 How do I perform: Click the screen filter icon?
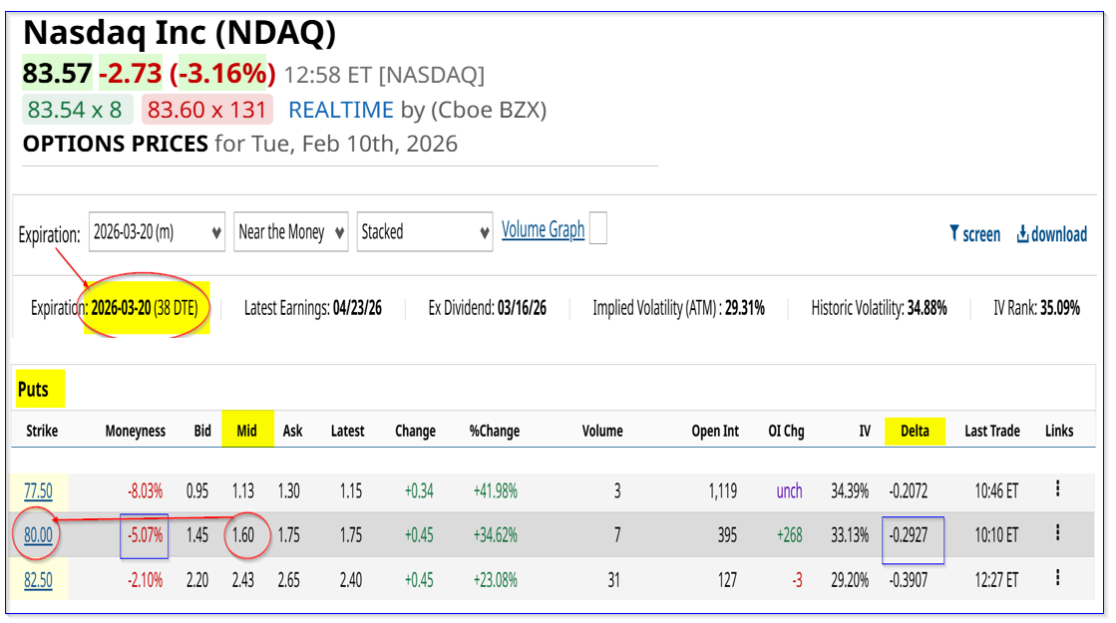coord(954,234)
